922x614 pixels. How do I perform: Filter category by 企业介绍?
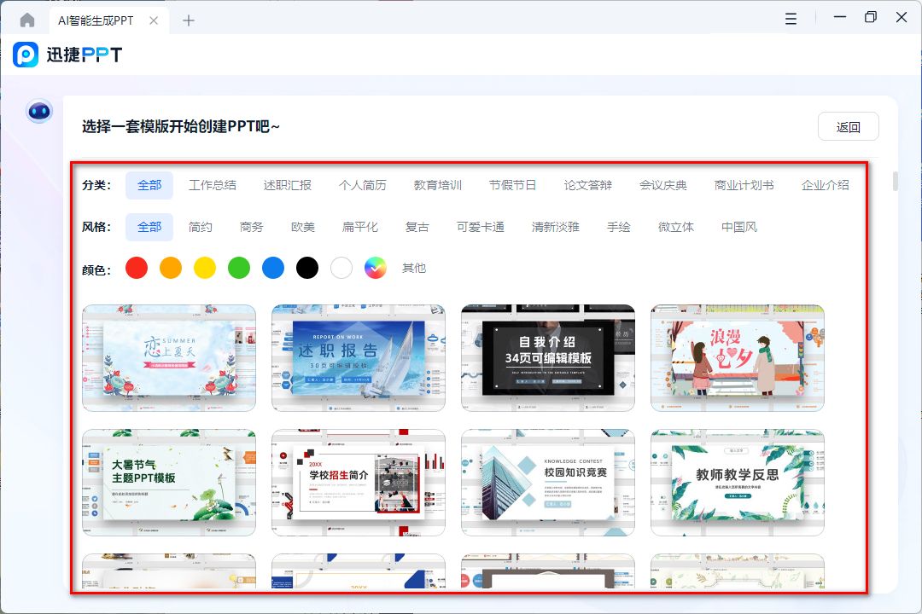(x=825, y=185)
